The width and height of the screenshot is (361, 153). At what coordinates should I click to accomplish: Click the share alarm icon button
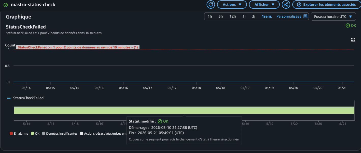286,5
